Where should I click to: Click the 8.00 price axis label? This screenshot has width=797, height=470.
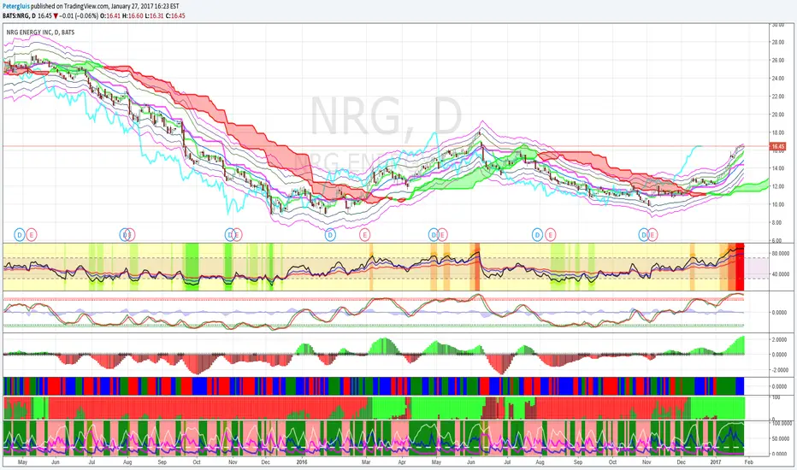(777, 222)
